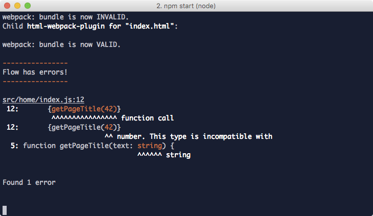Click the orange "string" type annotation
Screen dimensions: 373x216
pyautogui.click(x=150, y=146)
